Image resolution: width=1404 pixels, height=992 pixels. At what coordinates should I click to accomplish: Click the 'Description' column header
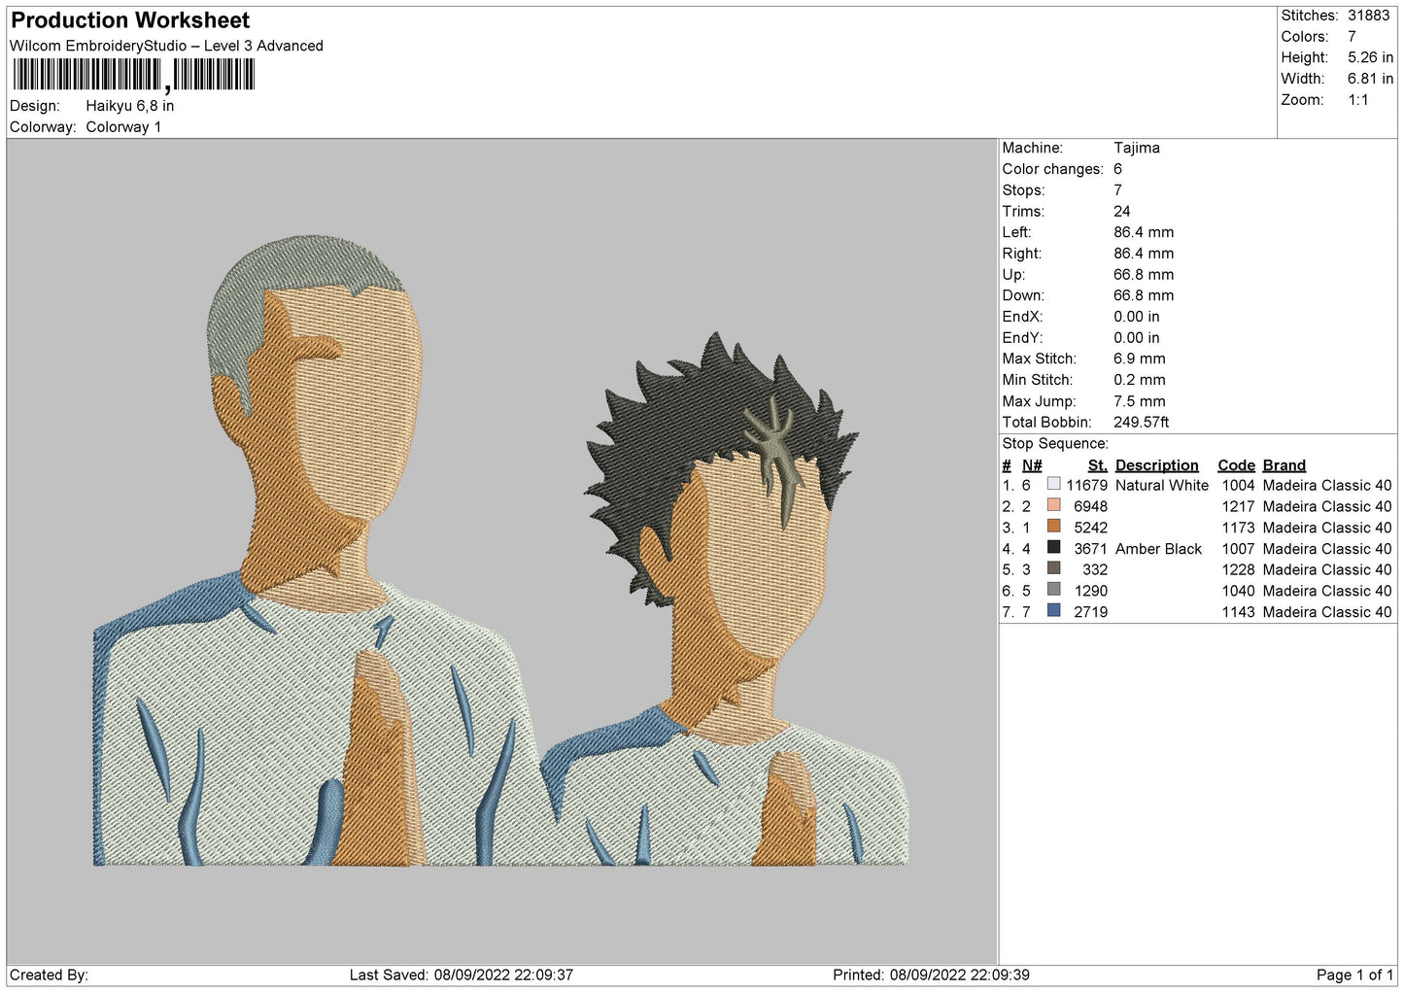[1157, 465]
